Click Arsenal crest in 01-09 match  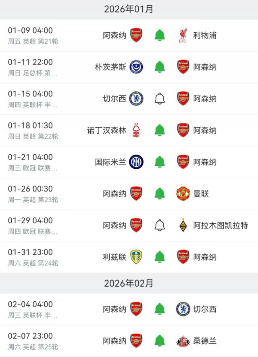(x=136, y=36)
